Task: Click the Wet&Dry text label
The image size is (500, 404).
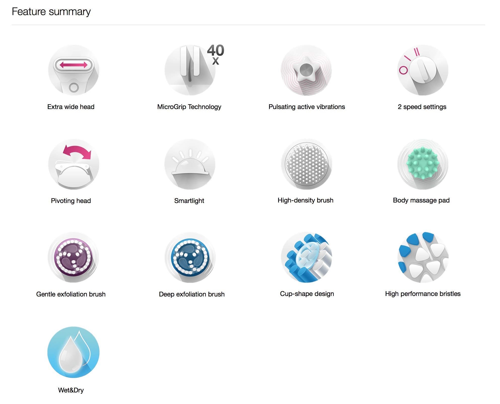Action: (71, 390)
